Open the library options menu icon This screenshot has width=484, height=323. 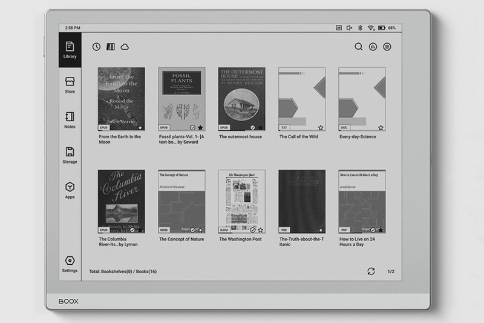pyautogui.click(x=387, y=47)
